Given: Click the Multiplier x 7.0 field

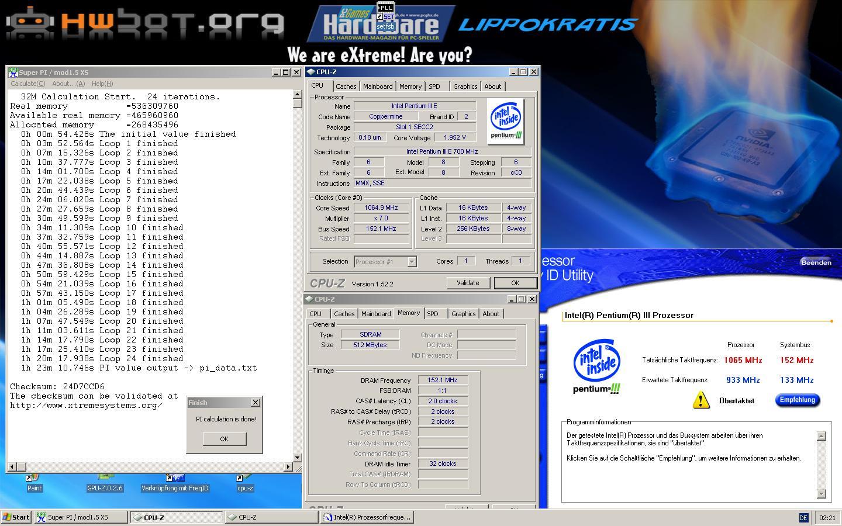Looking at the screenshot, I should 381,219.
